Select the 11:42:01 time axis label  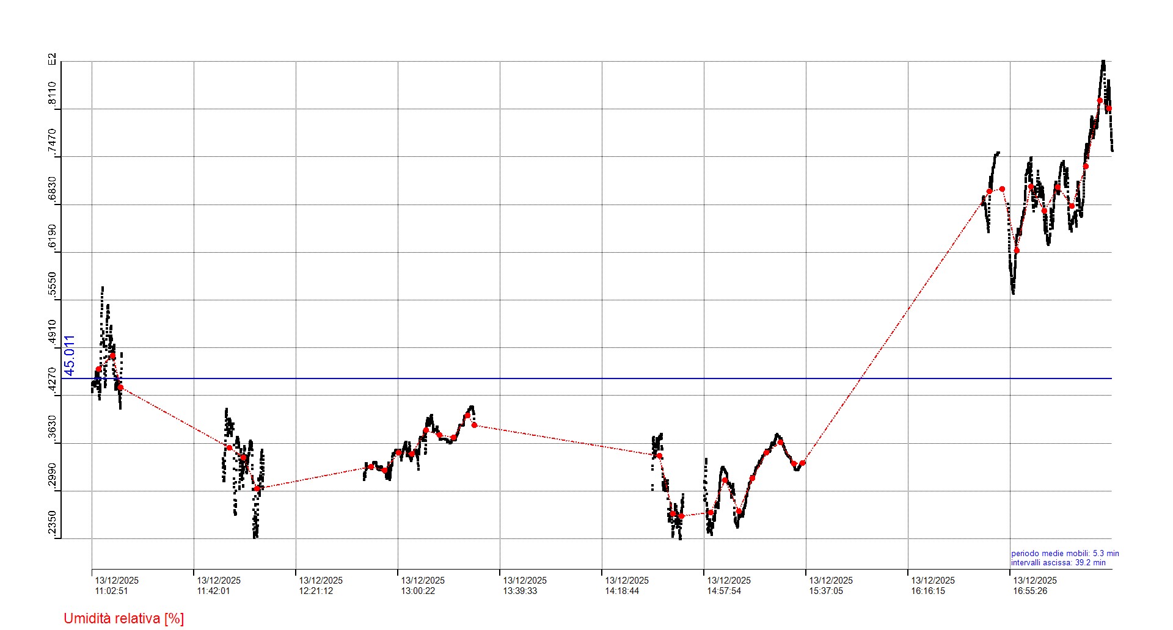pos(213,591)
